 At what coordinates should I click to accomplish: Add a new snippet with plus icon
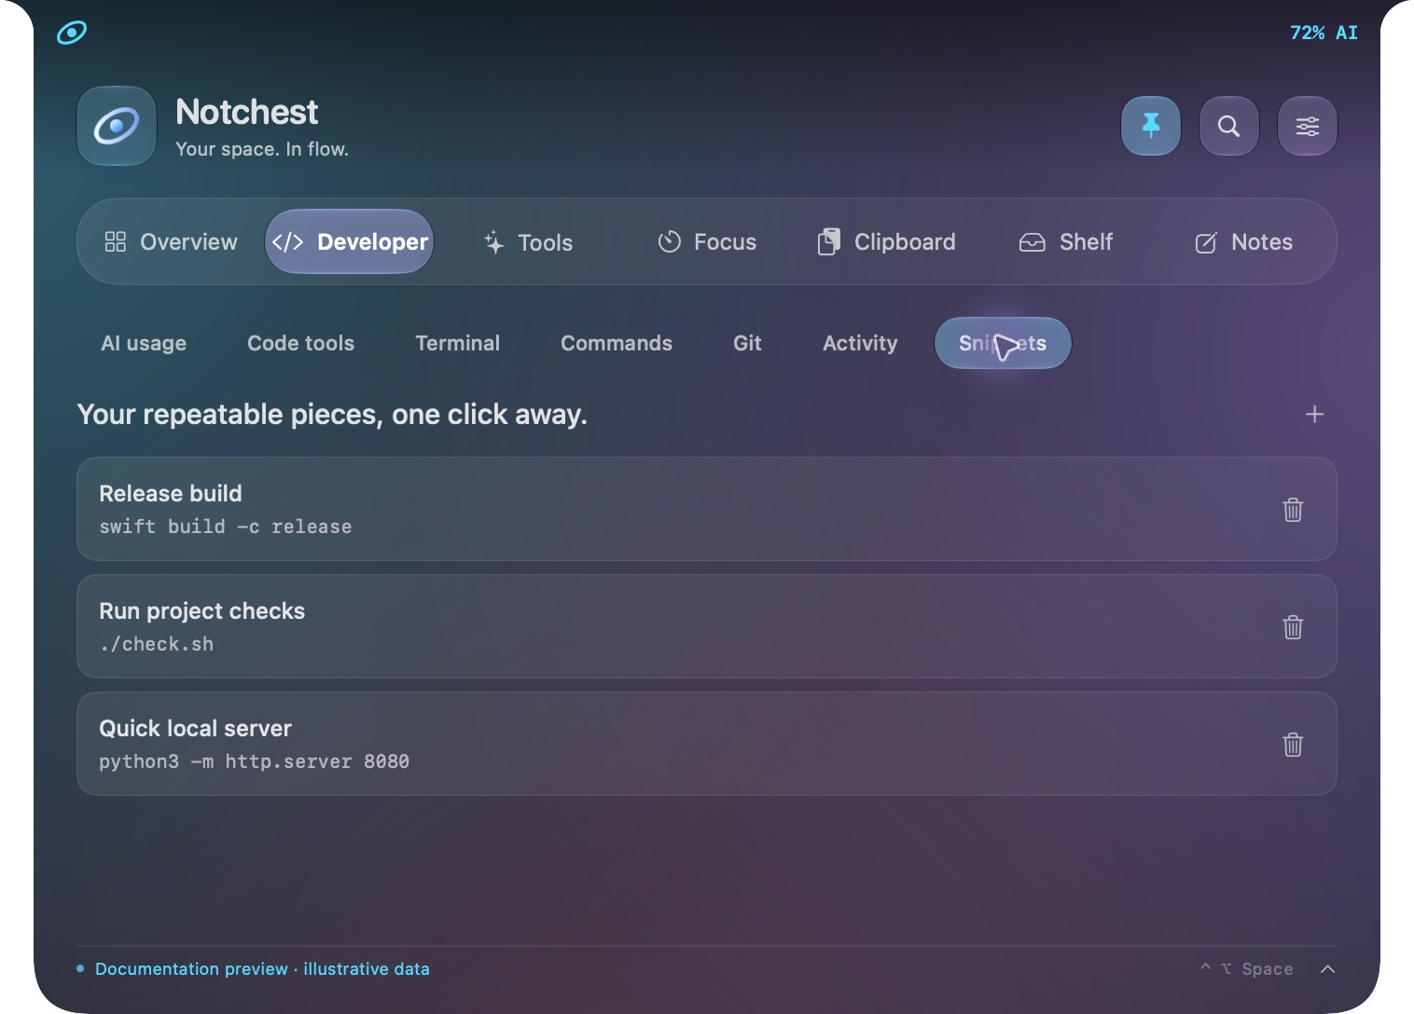click(x=1314, y=415)
